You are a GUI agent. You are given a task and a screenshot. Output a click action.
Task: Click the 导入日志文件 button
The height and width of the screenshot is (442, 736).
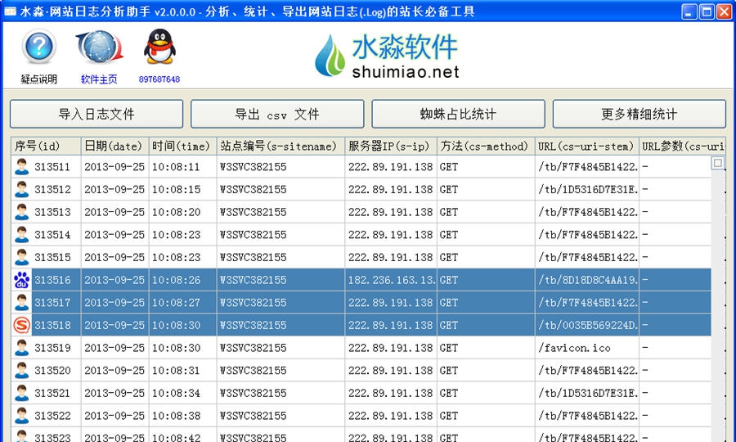click(x=96, y=114)
